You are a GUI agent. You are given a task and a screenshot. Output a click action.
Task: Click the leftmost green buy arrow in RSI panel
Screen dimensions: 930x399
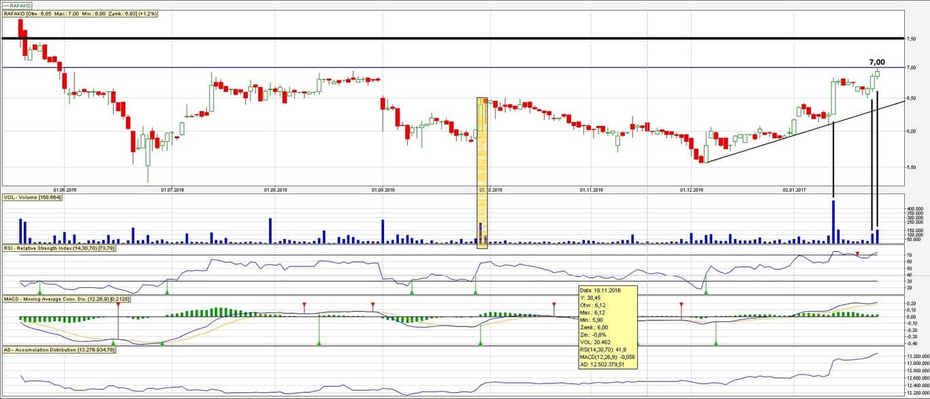(x=39, y=291)
